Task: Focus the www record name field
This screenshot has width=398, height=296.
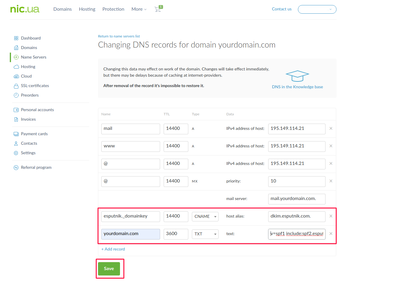Action: [x=130, y=146]
